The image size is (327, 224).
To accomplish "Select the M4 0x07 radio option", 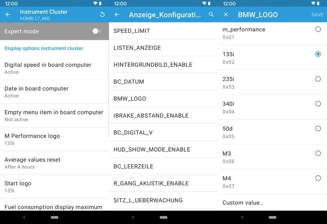I will 318,178.
